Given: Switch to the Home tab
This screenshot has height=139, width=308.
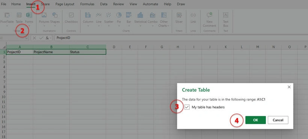Looking at the screenshot, I should pyautogui.click(x=16, y=4).
